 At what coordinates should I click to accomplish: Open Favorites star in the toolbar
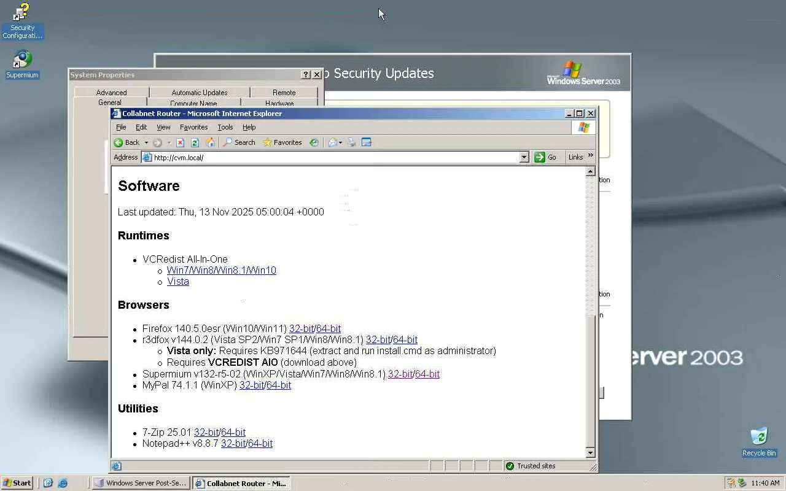[x=282, y=142]
